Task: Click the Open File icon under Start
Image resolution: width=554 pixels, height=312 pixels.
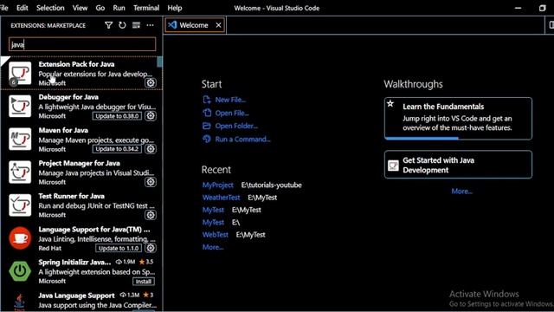Action: click(x=207, y=113)
